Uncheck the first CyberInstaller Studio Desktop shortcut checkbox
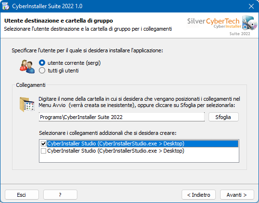This screenshot has height=203, width=259. (43, 143)
